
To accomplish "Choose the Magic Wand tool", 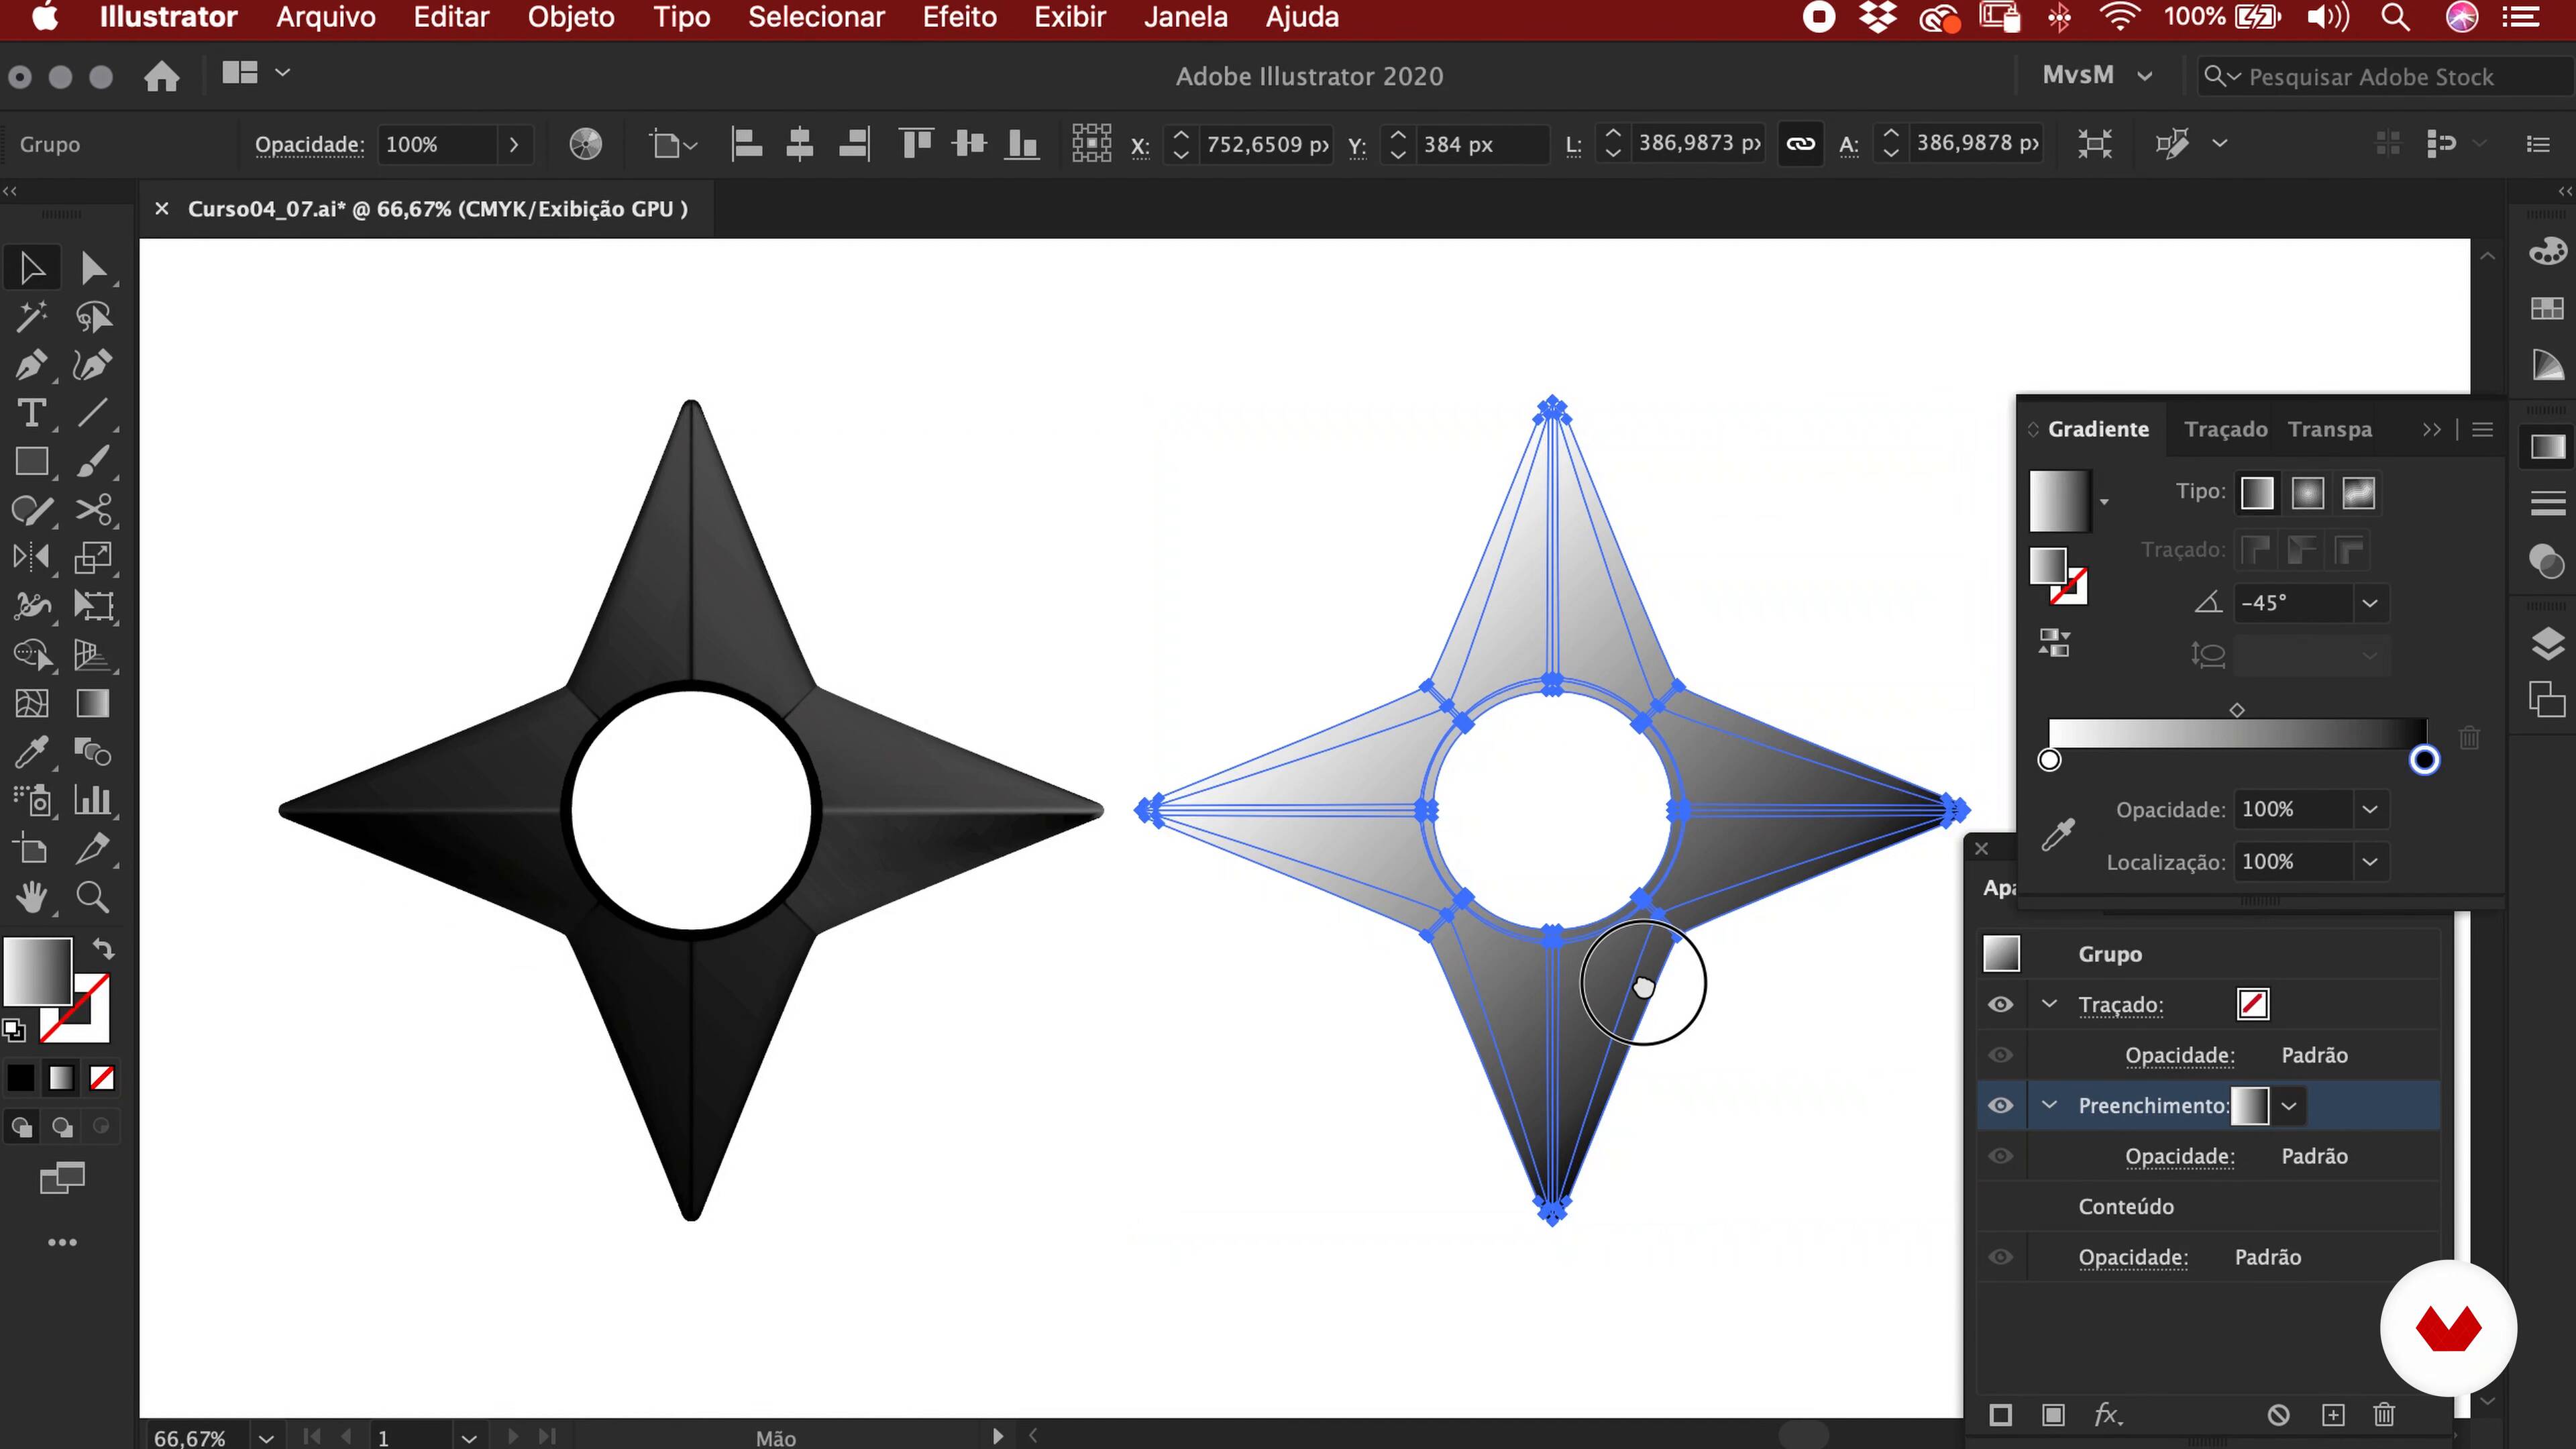I will [32, 317].
